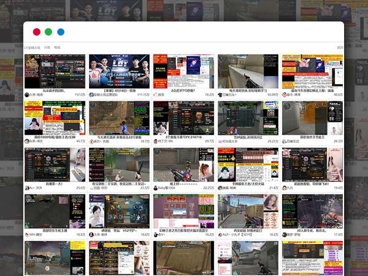Select the 分类 tab
The image size is (368, 276).
click(x=47, y=47)
